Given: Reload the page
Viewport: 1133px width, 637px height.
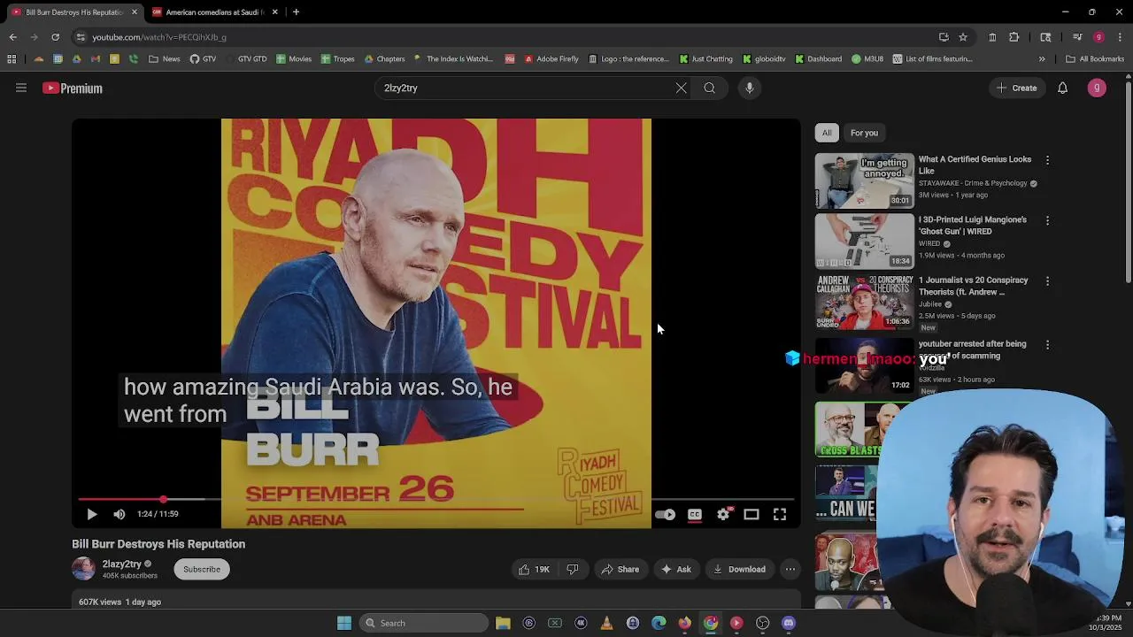Looking at the screenshot, I should coord(55,37).
